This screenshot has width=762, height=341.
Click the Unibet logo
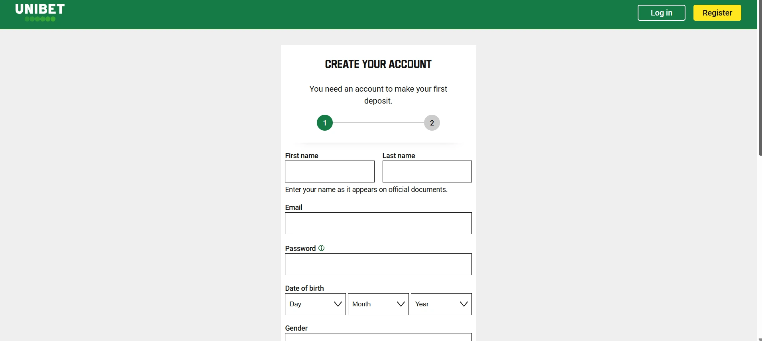tap(39, 10)
